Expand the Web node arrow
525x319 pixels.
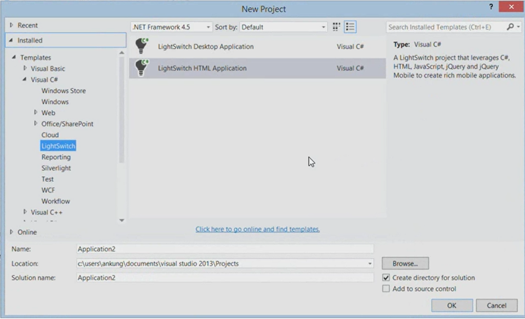[35, 113]
